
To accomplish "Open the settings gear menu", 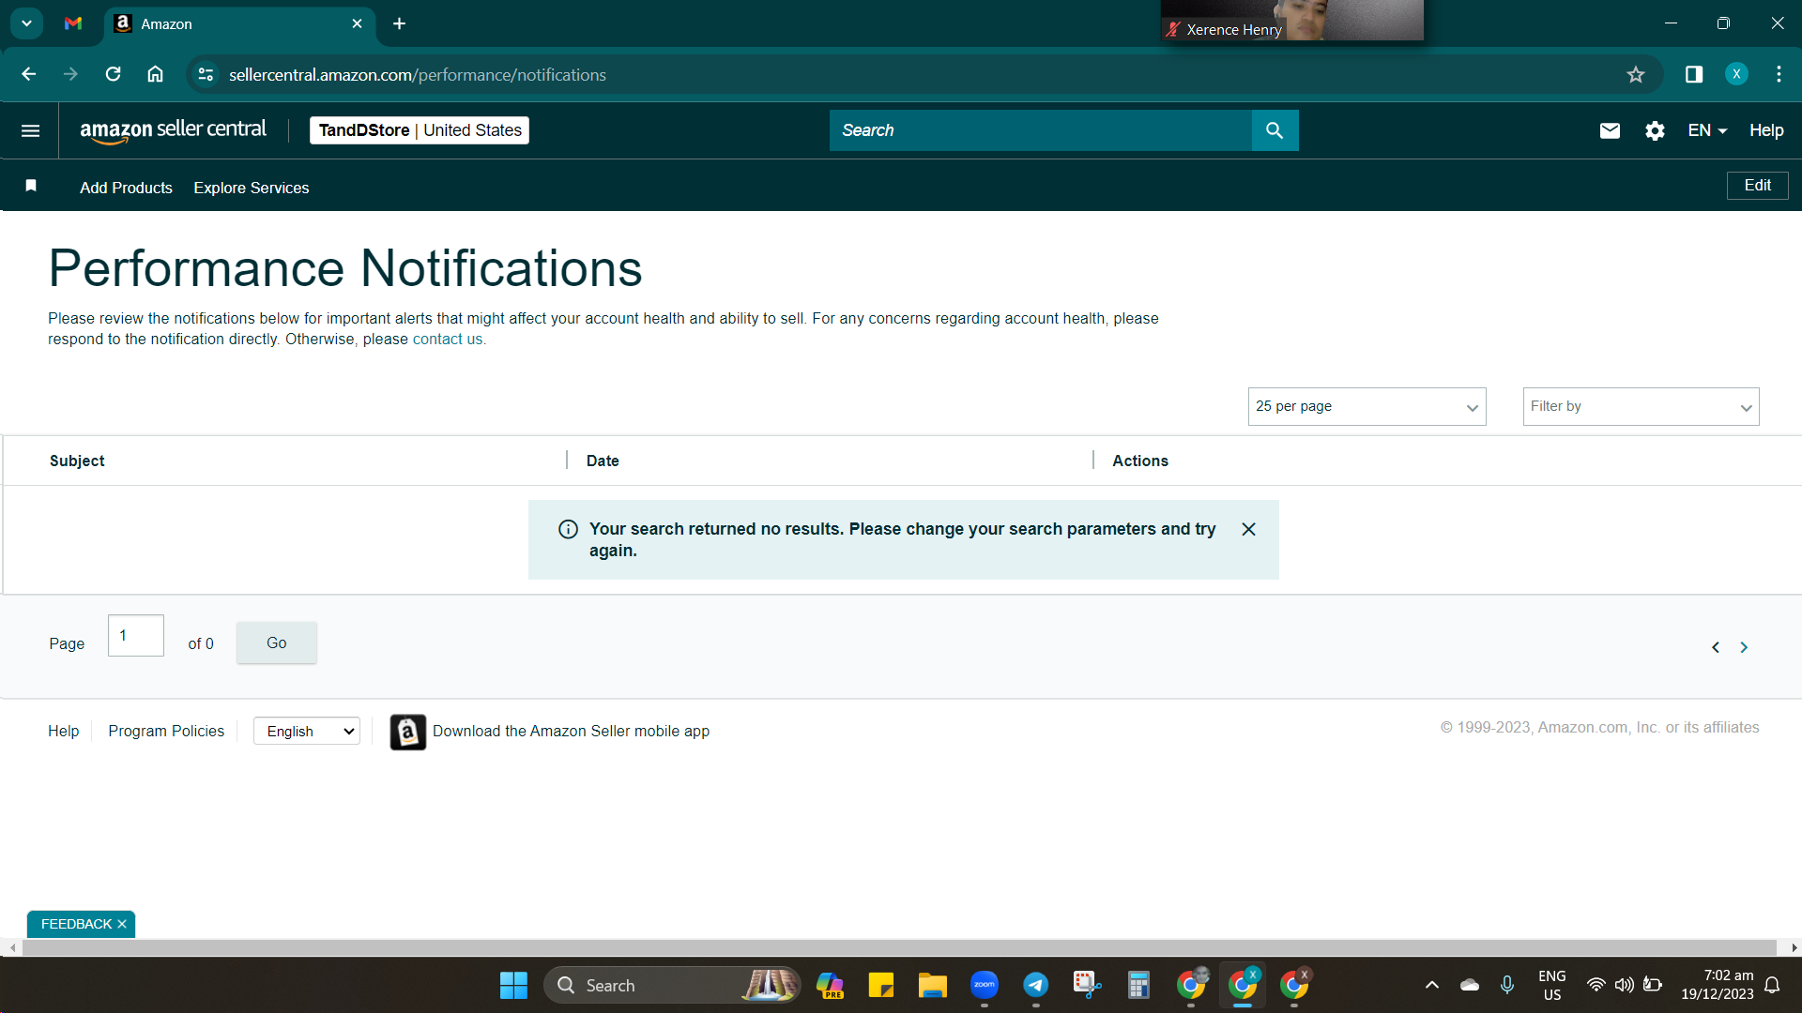I will click(1655, 130).
